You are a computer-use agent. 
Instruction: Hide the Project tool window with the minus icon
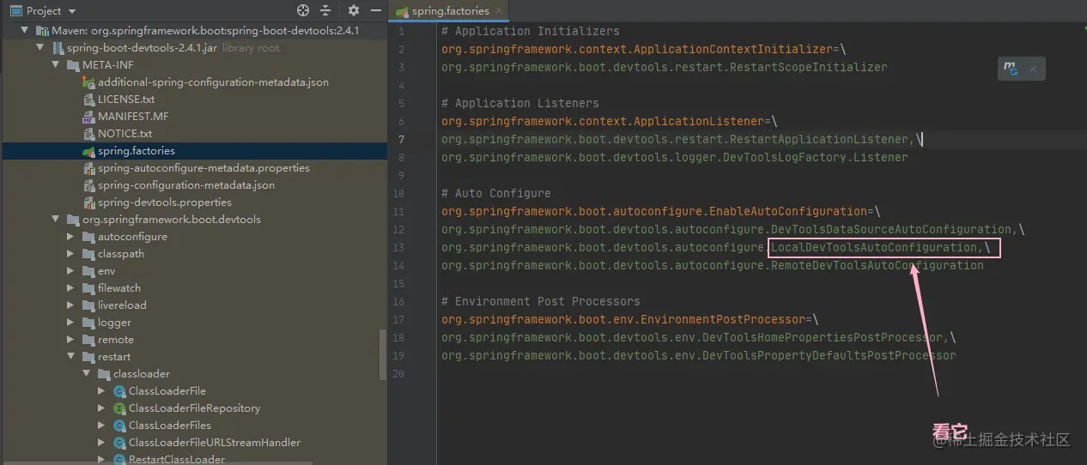pos(374,11)
